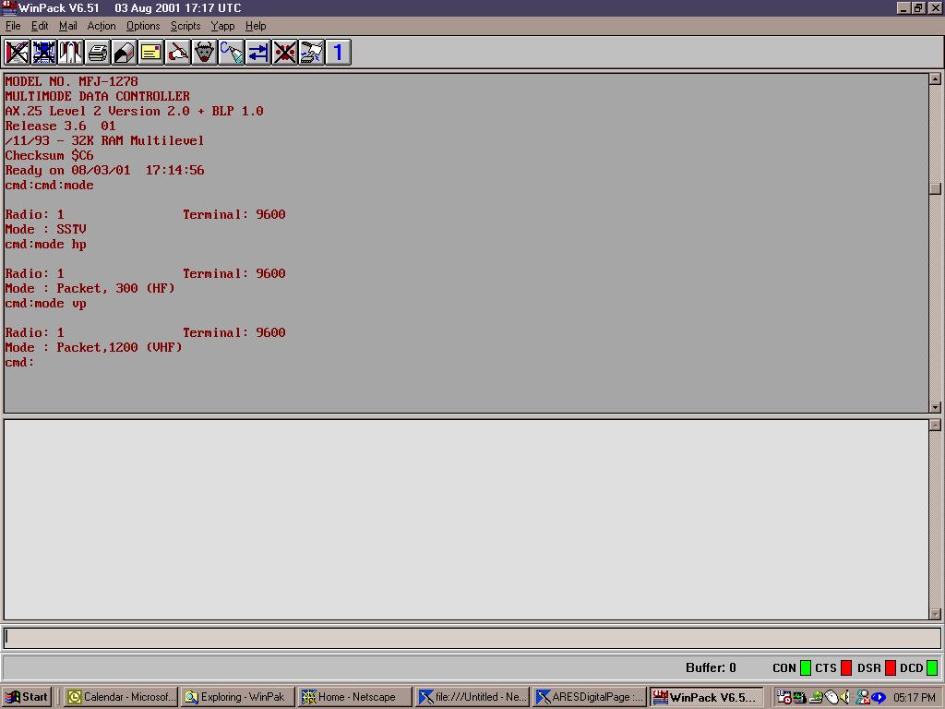The height and width of the screenshot is (709, 945).
Task: Click the crossed-out red bug icon
Action: coord(284,53)
